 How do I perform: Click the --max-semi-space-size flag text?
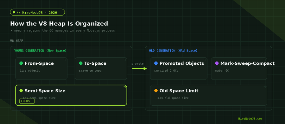37,98
